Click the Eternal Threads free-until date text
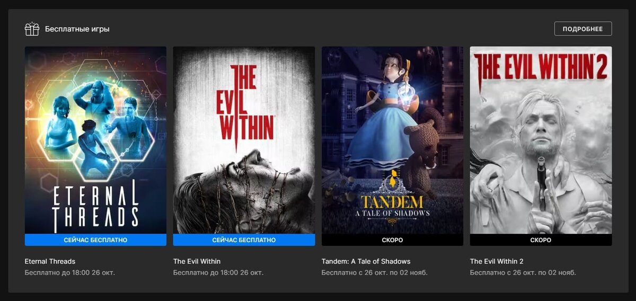Screen dimensions: 636x301 click(70, 273)
